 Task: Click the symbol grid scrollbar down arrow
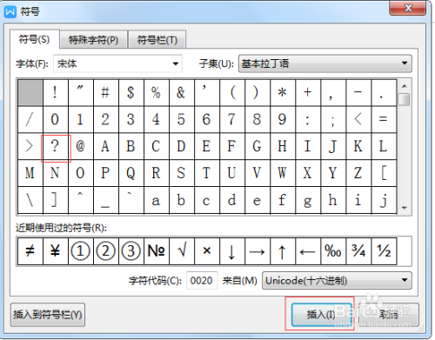coord(405,208)
